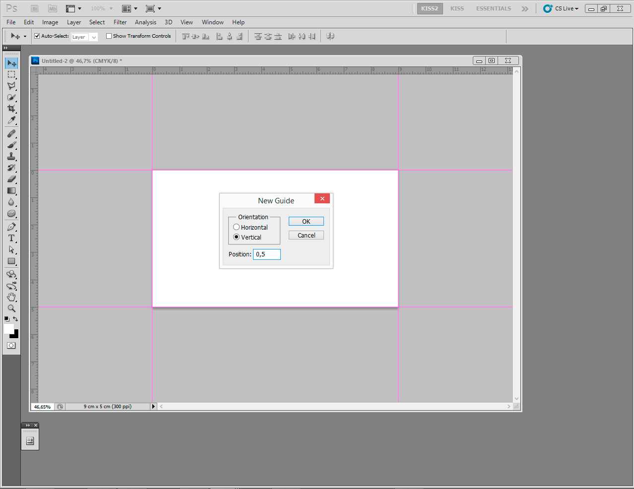Click the background color swatch
Viewport: 634px width, 489px height.
(x=16, y=335)
